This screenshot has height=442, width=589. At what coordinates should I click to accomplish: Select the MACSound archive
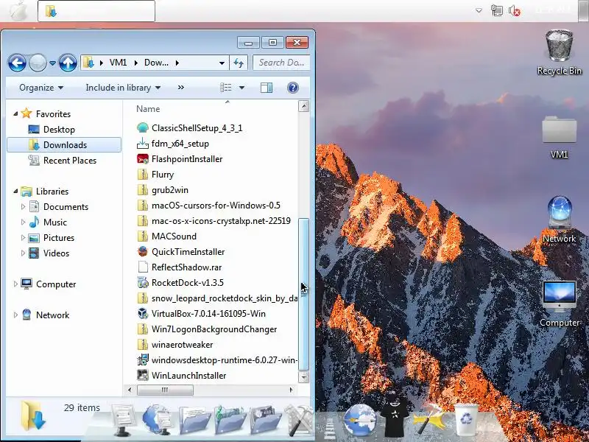click(x=174, y=236)
